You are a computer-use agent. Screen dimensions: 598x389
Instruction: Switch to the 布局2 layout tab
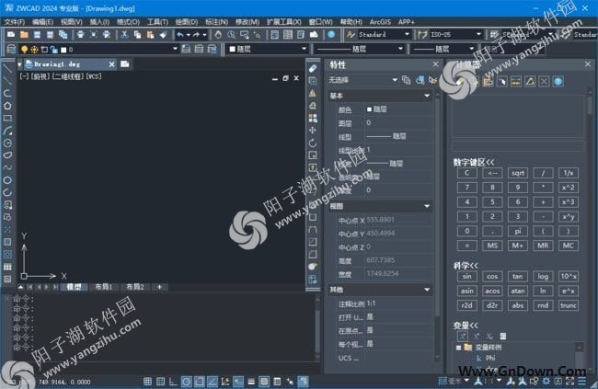135,287
